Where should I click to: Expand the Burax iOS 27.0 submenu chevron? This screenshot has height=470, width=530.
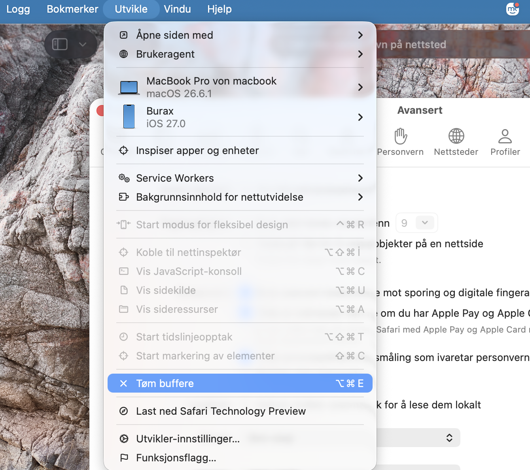[360, 117]
